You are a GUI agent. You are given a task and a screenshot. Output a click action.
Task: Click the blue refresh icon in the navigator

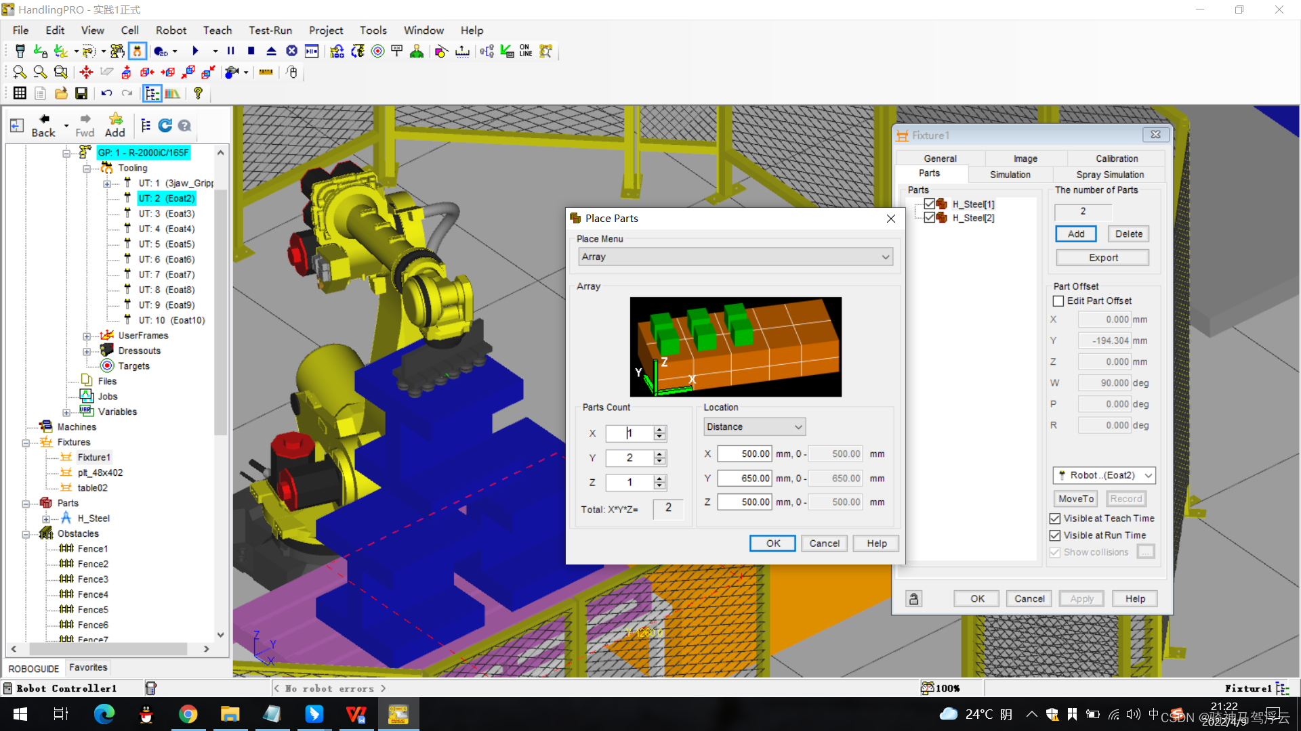tap(165, 125)
